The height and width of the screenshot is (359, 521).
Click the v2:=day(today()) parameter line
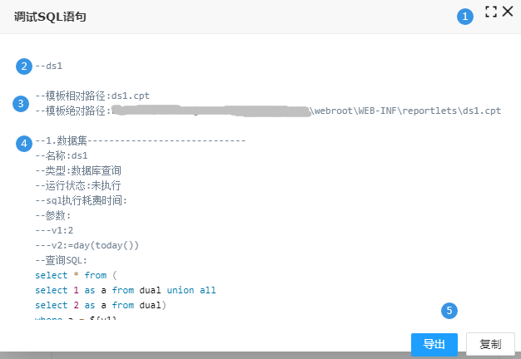87,245
